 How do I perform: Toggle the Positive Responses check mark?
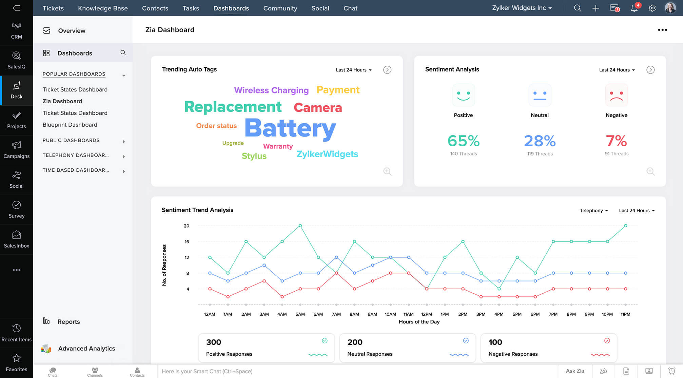(325, 341)
